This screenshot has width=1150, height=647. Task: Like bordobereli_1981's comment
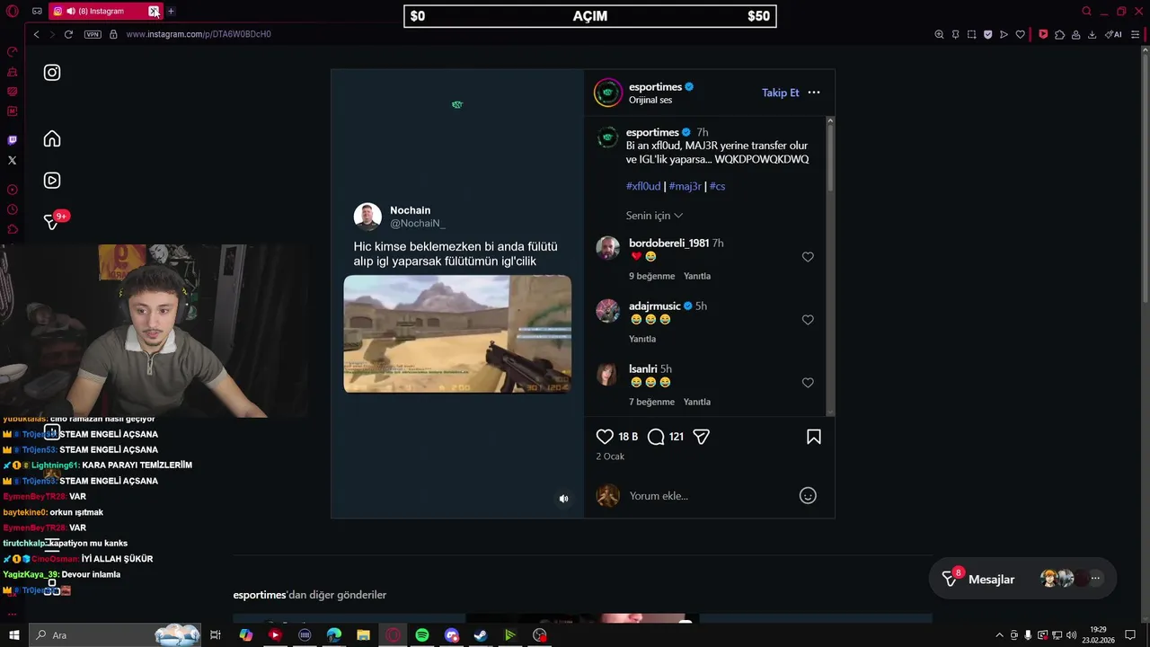(808, 257)
